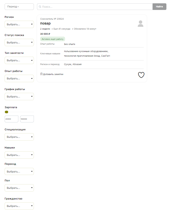Click the bookmark icon beside Добавить заметки
The height and width of the screenshot is (213, 171).
41,74
